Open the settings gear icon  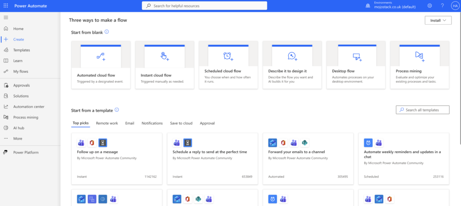pos(429,6)
